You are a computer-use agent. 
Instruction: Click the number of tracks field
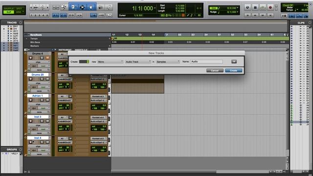pyautogui.click(x=84, y=62)
